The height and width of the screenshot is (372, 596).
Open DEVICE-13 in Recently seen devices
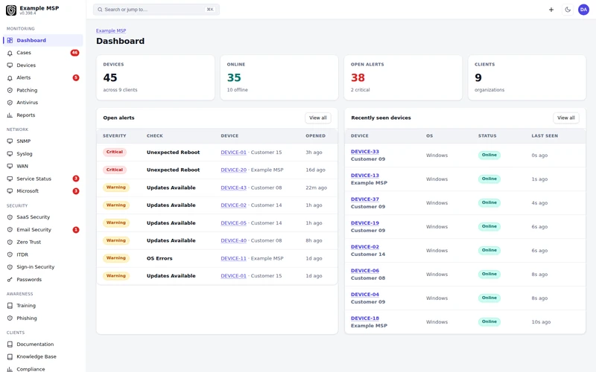pos(365,176)
